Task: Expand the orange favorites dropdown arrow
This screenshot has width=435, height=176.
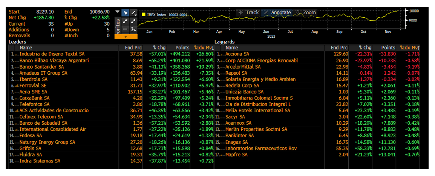Action: coord(125,37)
